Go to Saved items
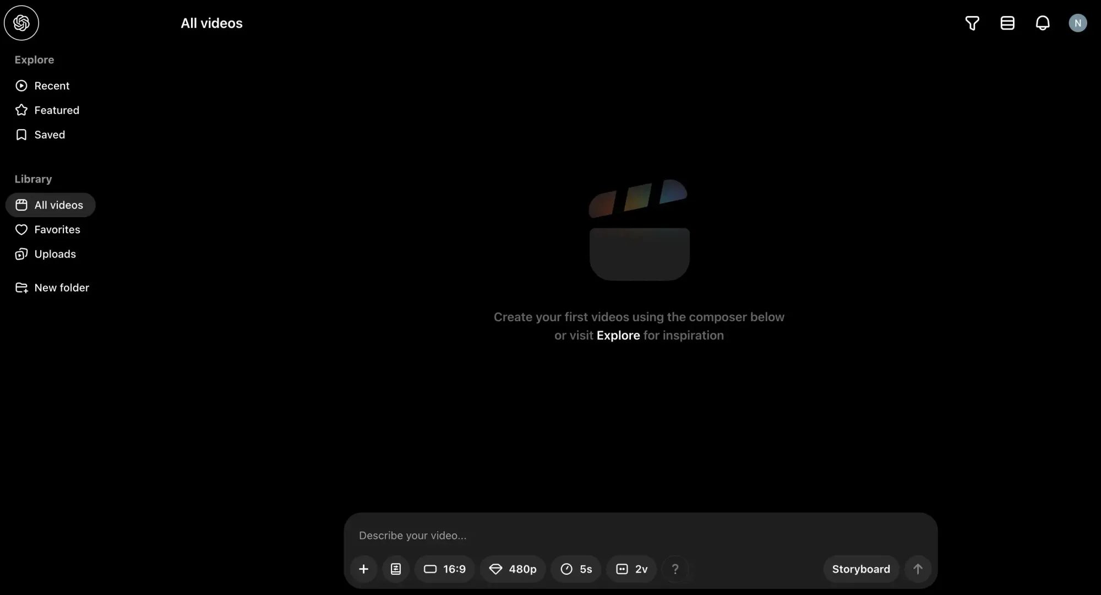Image resolution: width=1101 pixels, height=595 pixels. pyautogui.click(x=40, y=135)
